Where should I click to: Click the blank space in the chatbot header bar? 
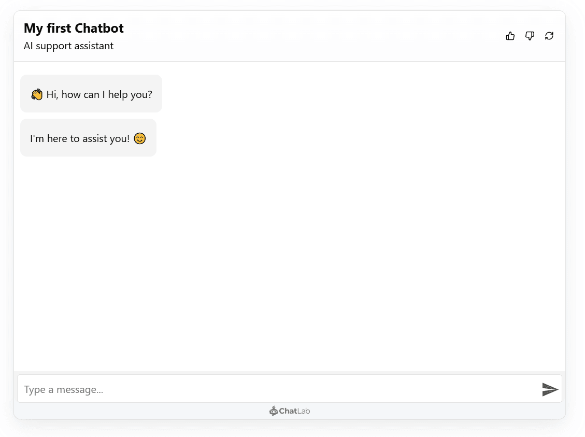pos(311,36)
